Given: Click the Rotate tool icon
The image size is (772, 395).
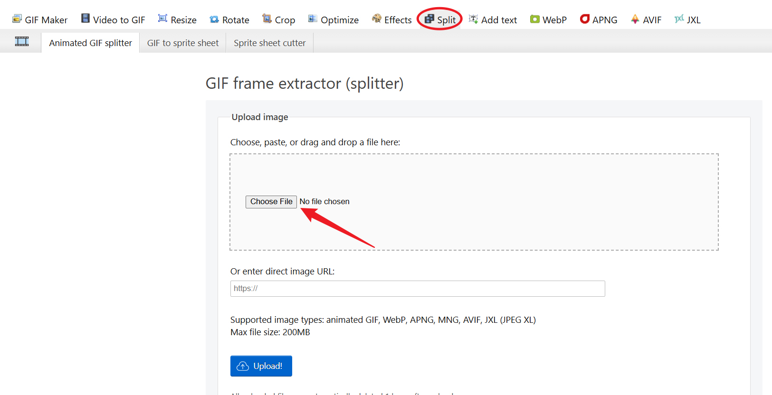Looking at the screenshot, I should click(214, 19).
